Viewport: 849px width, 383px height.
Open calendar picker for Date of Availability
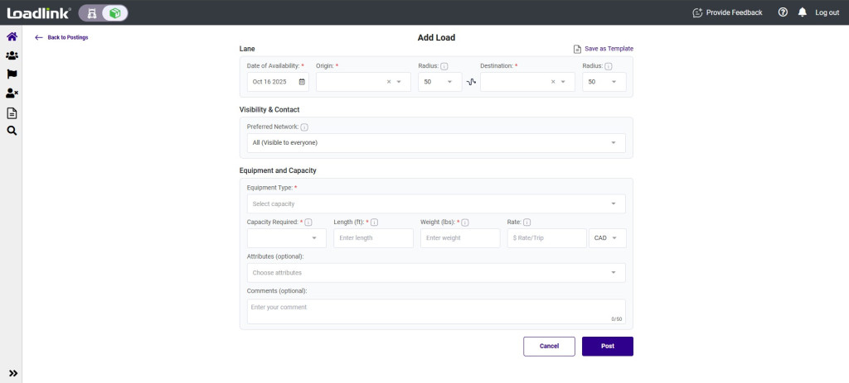pos(302,82)
